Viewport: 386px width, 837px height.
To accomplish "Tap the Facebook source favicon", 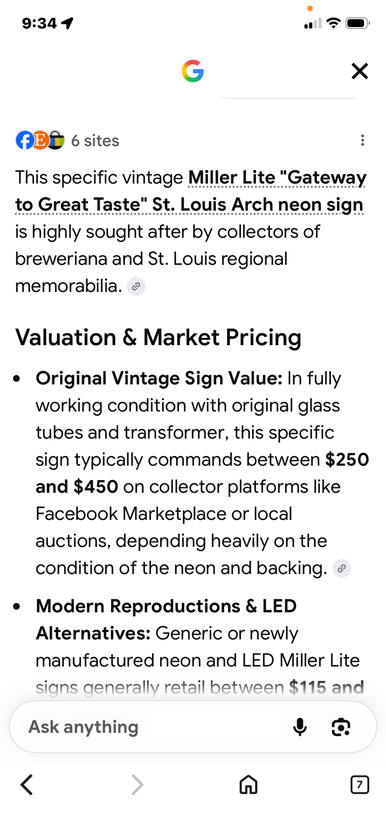I will (25, 140).
